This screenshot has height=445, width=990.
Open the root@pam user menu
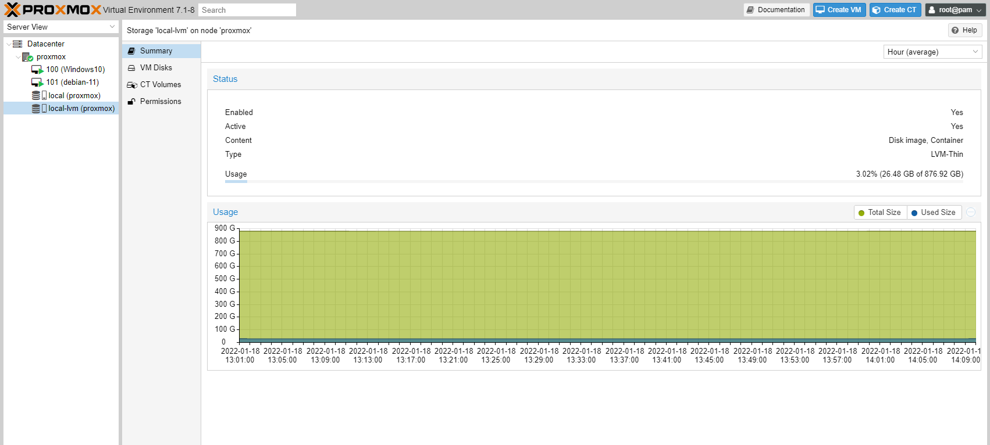coord(955,10)
